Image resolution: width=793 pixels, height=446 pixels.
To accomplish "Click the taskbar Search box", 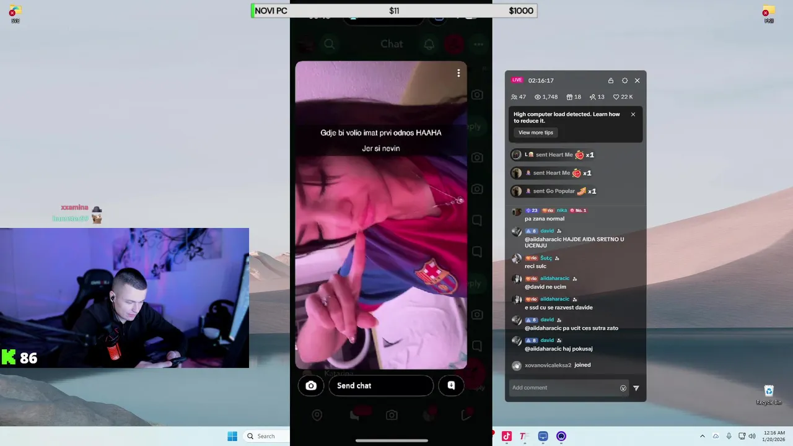I will pyautogui.click(x=266, y=436).
